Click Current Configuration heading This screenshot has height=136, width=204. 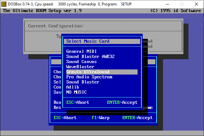pos(56,26)
